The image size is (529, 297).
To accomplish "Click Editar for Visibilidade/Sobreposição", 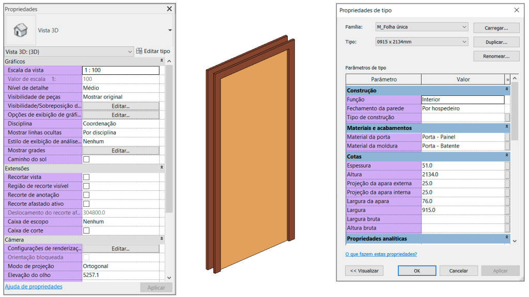I will (121, 106).
